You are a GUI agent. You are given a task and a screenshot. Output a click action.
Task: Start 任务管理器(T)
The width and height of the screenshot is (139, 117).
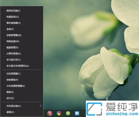click(x=22, y=74)
